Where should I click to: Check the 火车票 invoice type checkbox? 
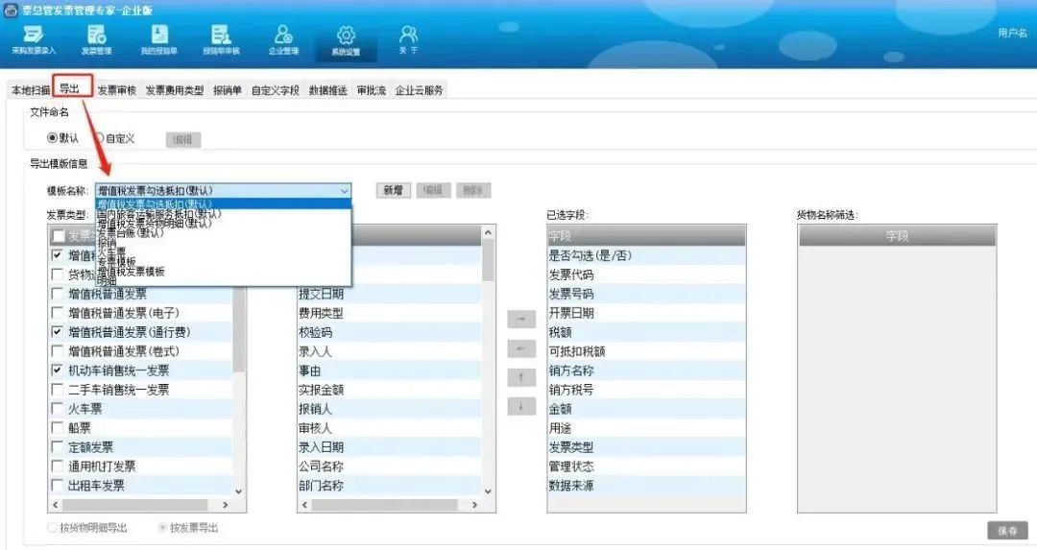pyautogui.click(x=58, y=409)
